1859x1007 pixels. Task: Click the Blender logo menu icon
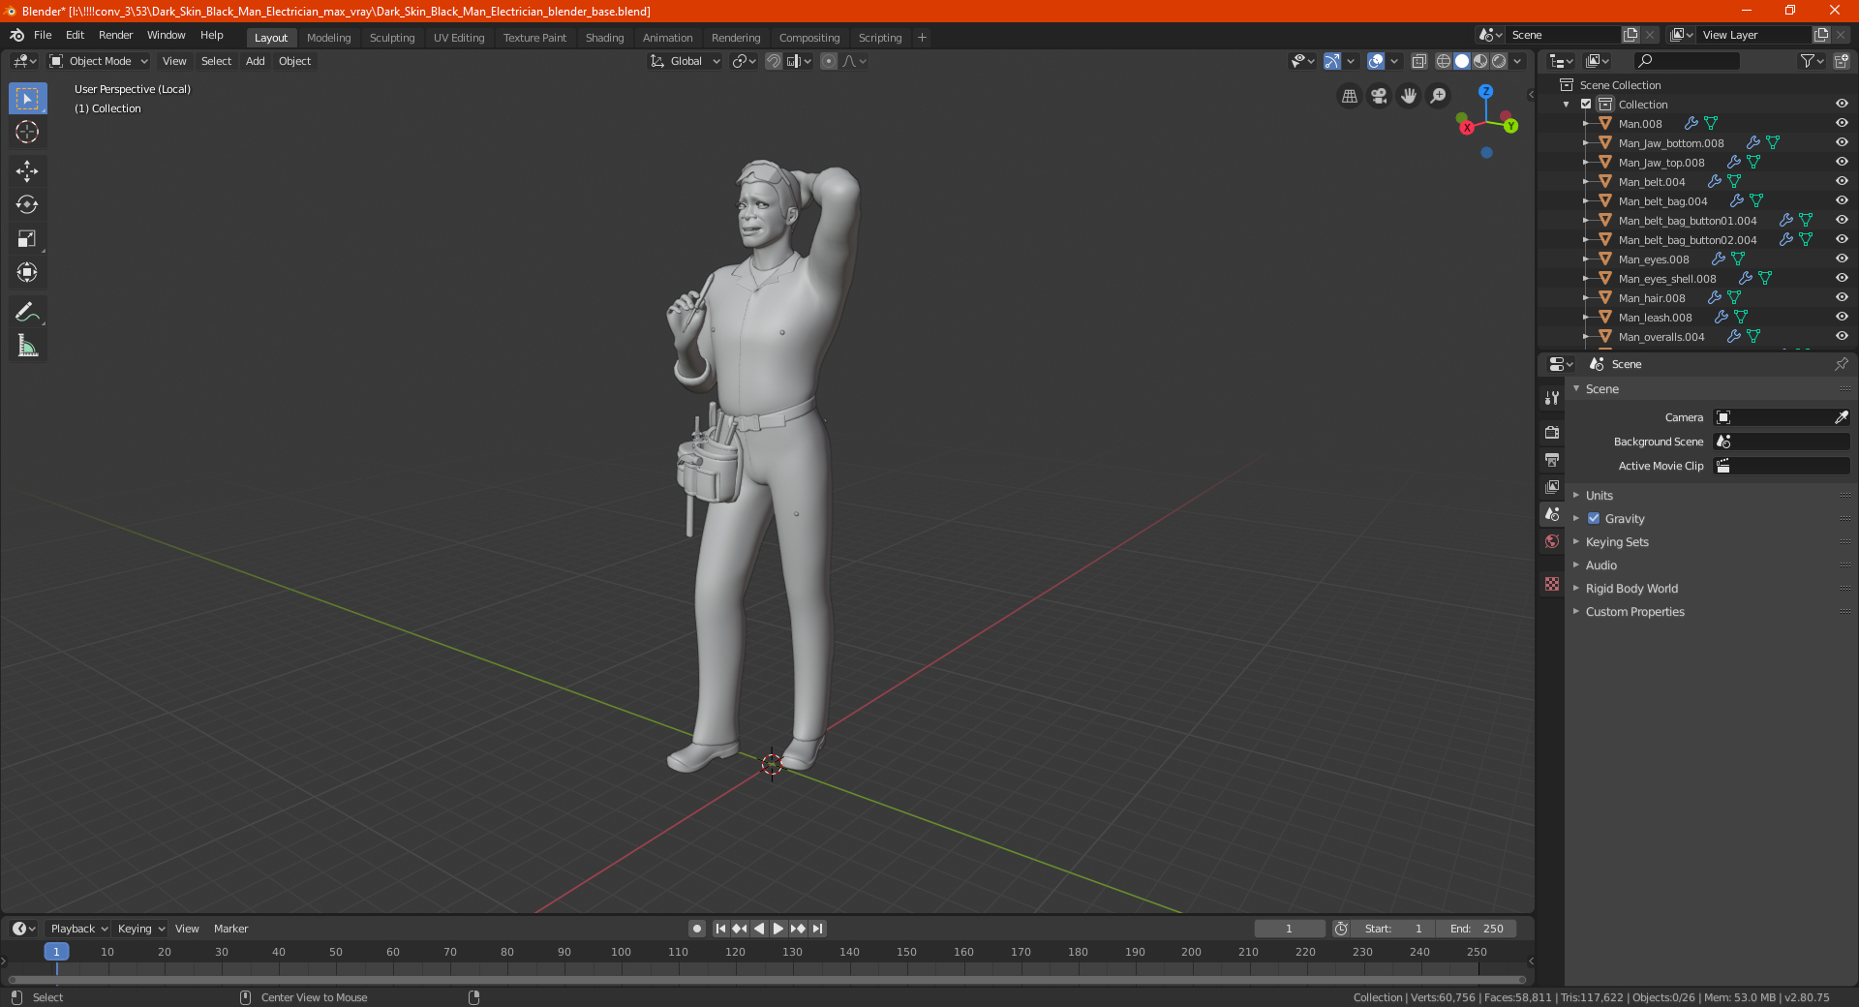(17, 35)
